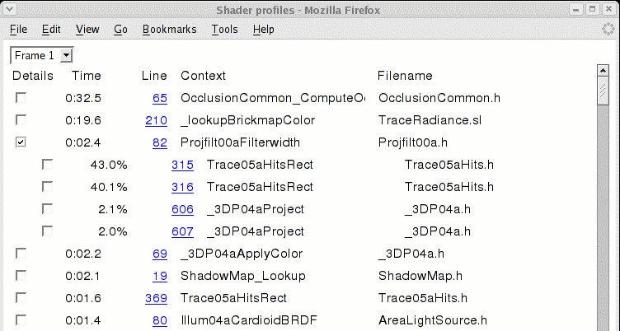Click line 315 link for Trace05aHitsRect
Screen dimensions: 620x331
point(182,165)
